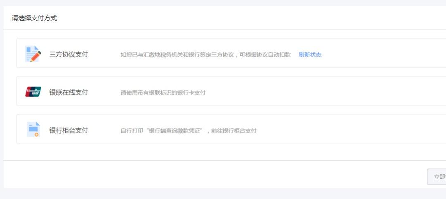Viewport: 446px width, 199px height.
Task: Click the description 请使用带有银联标识的银行卡支付
Action: coord(163,92)
